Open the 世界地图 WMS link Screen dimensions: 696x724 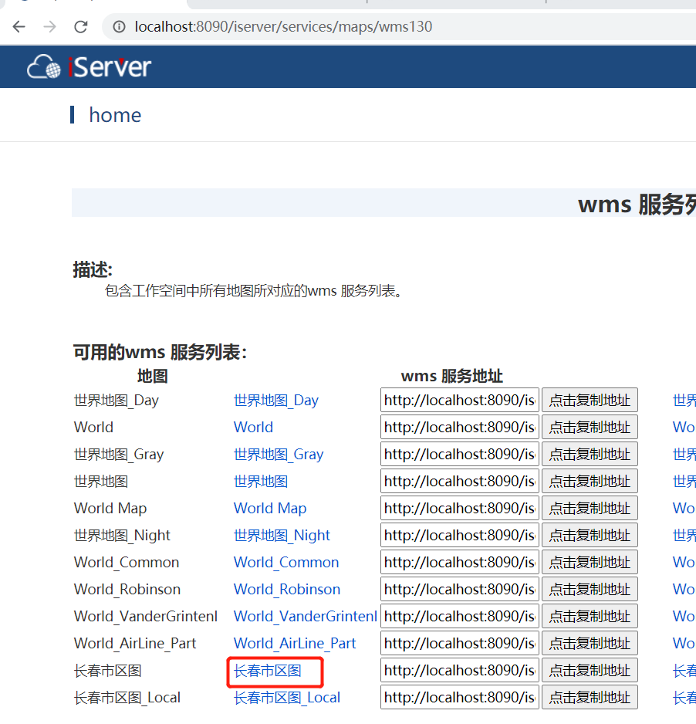(x=261, y=482)
